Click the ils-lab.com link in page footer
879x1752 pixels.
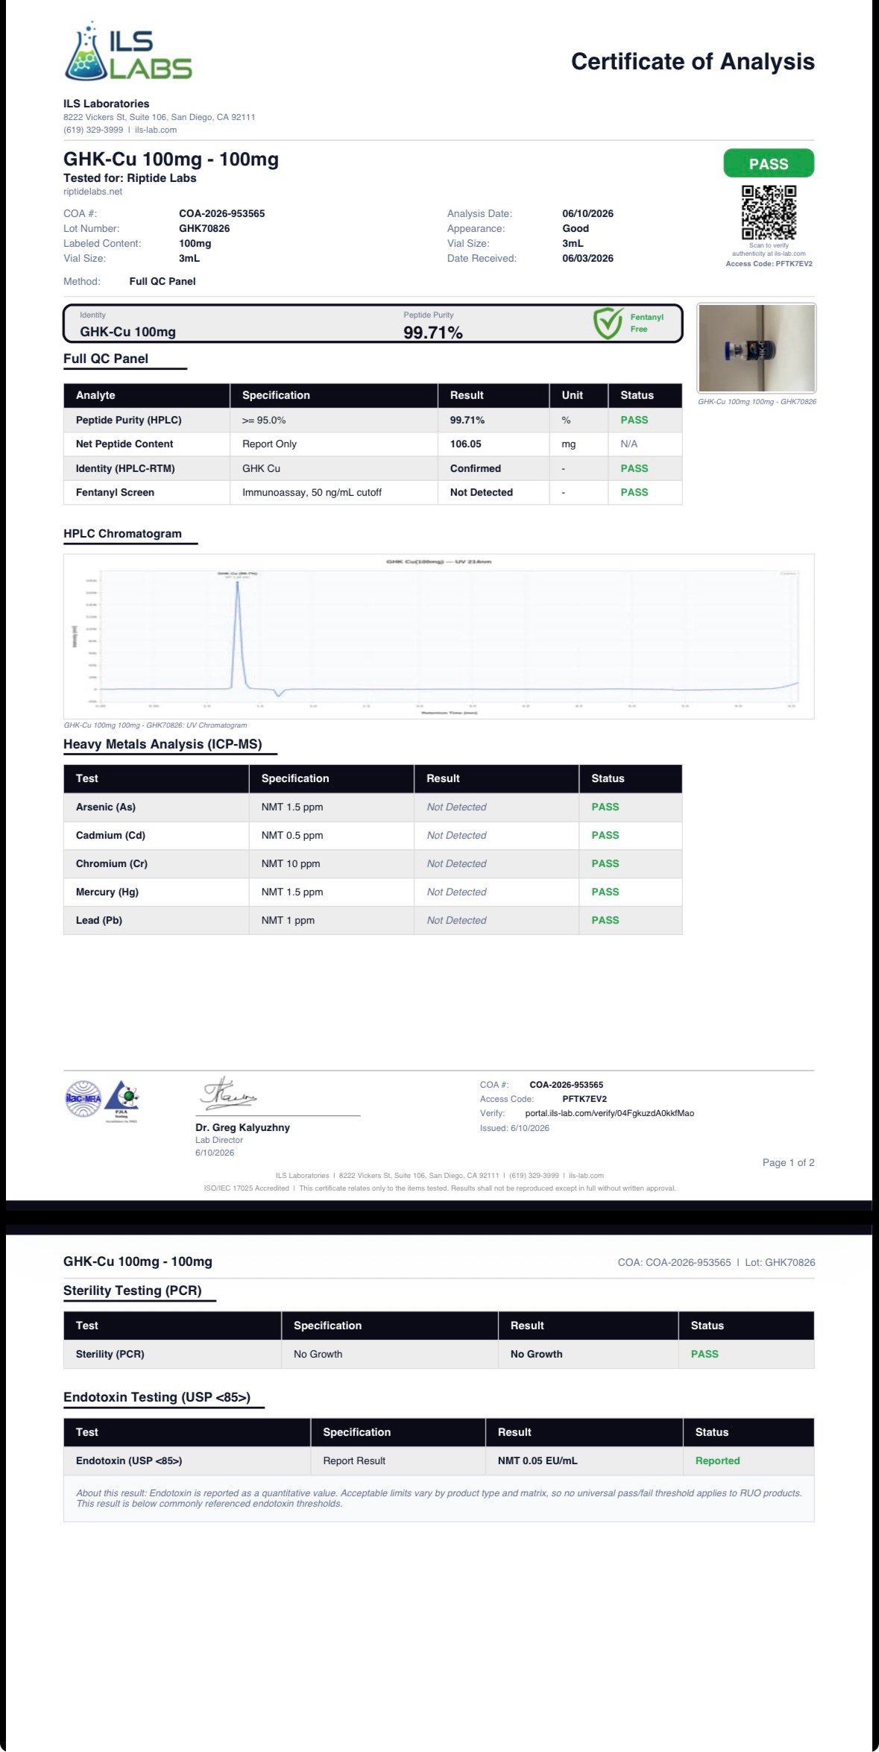[x=586, y=1175]
